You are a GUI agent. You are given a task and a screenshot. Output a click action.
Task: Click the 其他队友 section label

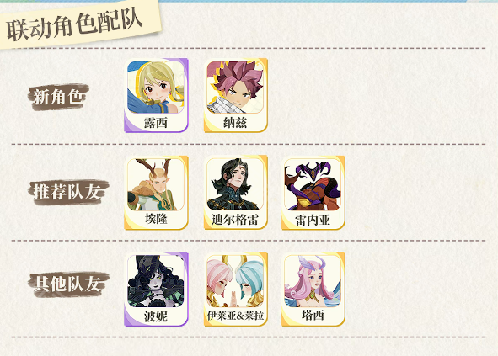(68, 284)
